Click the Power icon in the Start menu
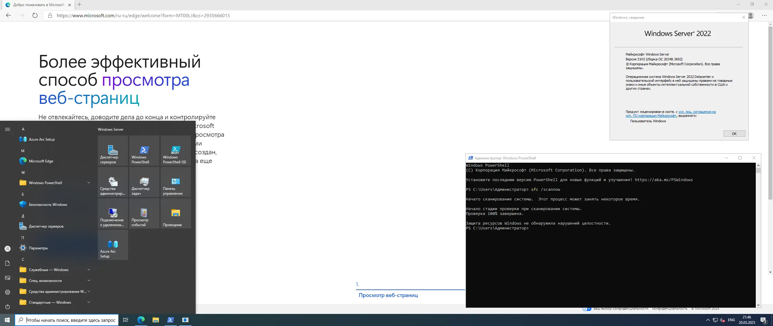 click(x=8, y=307)
